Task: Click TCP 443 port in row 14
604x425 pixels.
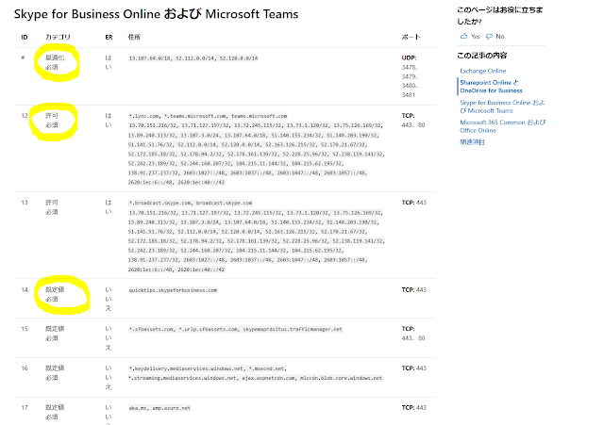Action: pos(413,289)
